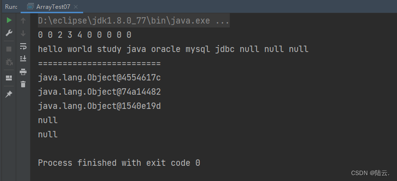397x181 pixels.
Task: Expand the folded java.exe command line
Action: point(134,21)
